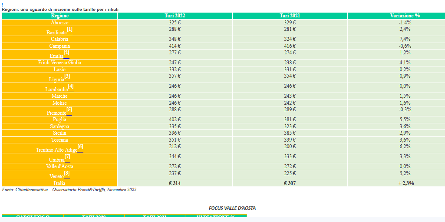Click Puglia's Tari 2022 value 402 €
Viewport: 445px width, 222px height.
(x=175, y=119)
